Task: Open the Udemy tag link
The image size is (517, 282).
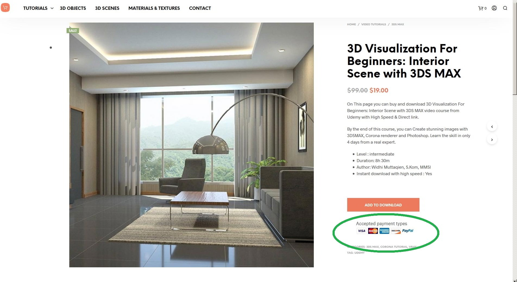Action: tap(359, 253)
